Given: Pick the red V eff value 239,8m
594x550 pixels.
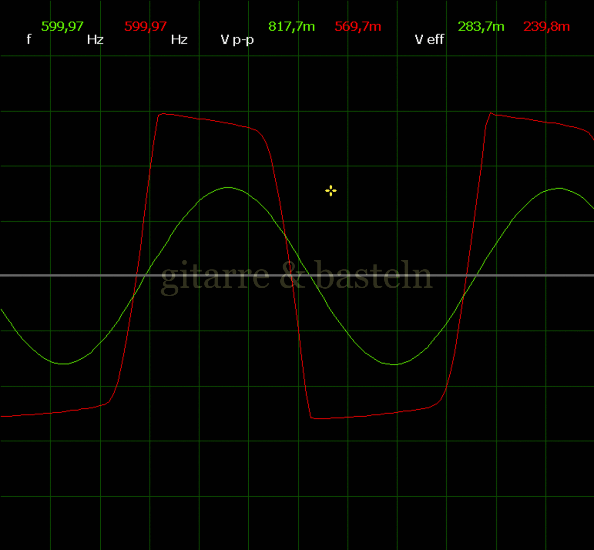Looking at the screenshot, I should coord(546,26).
